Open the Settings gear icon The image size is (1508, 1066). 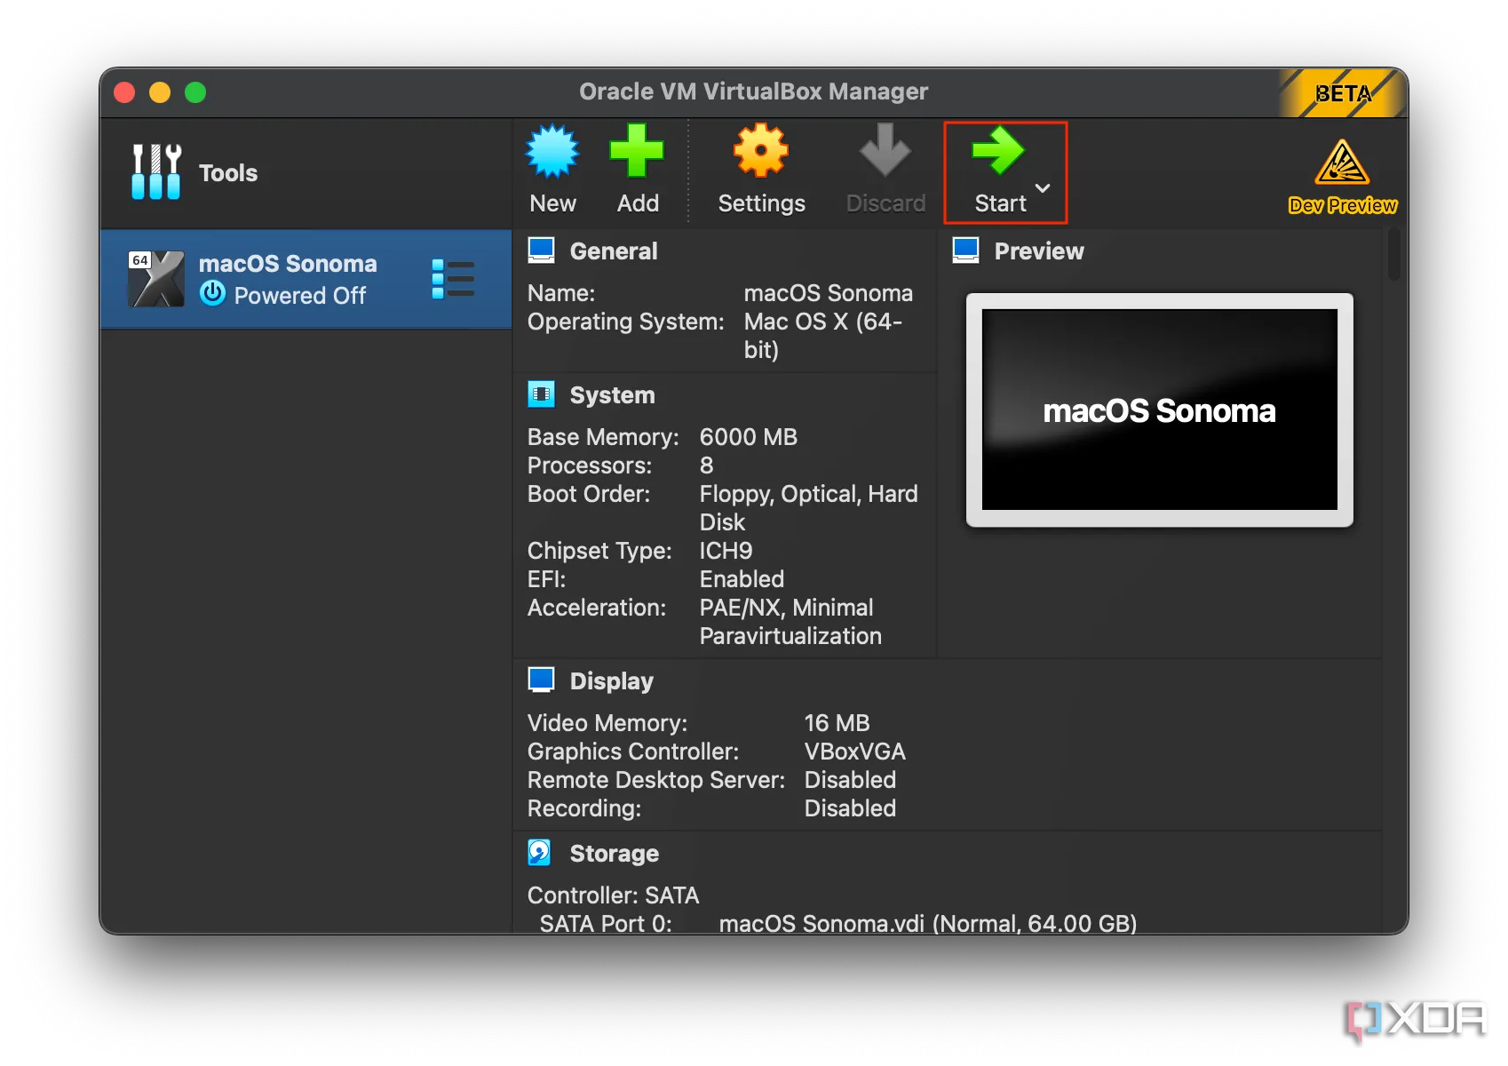[761, 151]
